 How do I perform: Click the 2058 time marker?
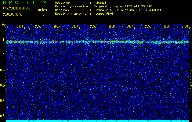pos(148,27)
